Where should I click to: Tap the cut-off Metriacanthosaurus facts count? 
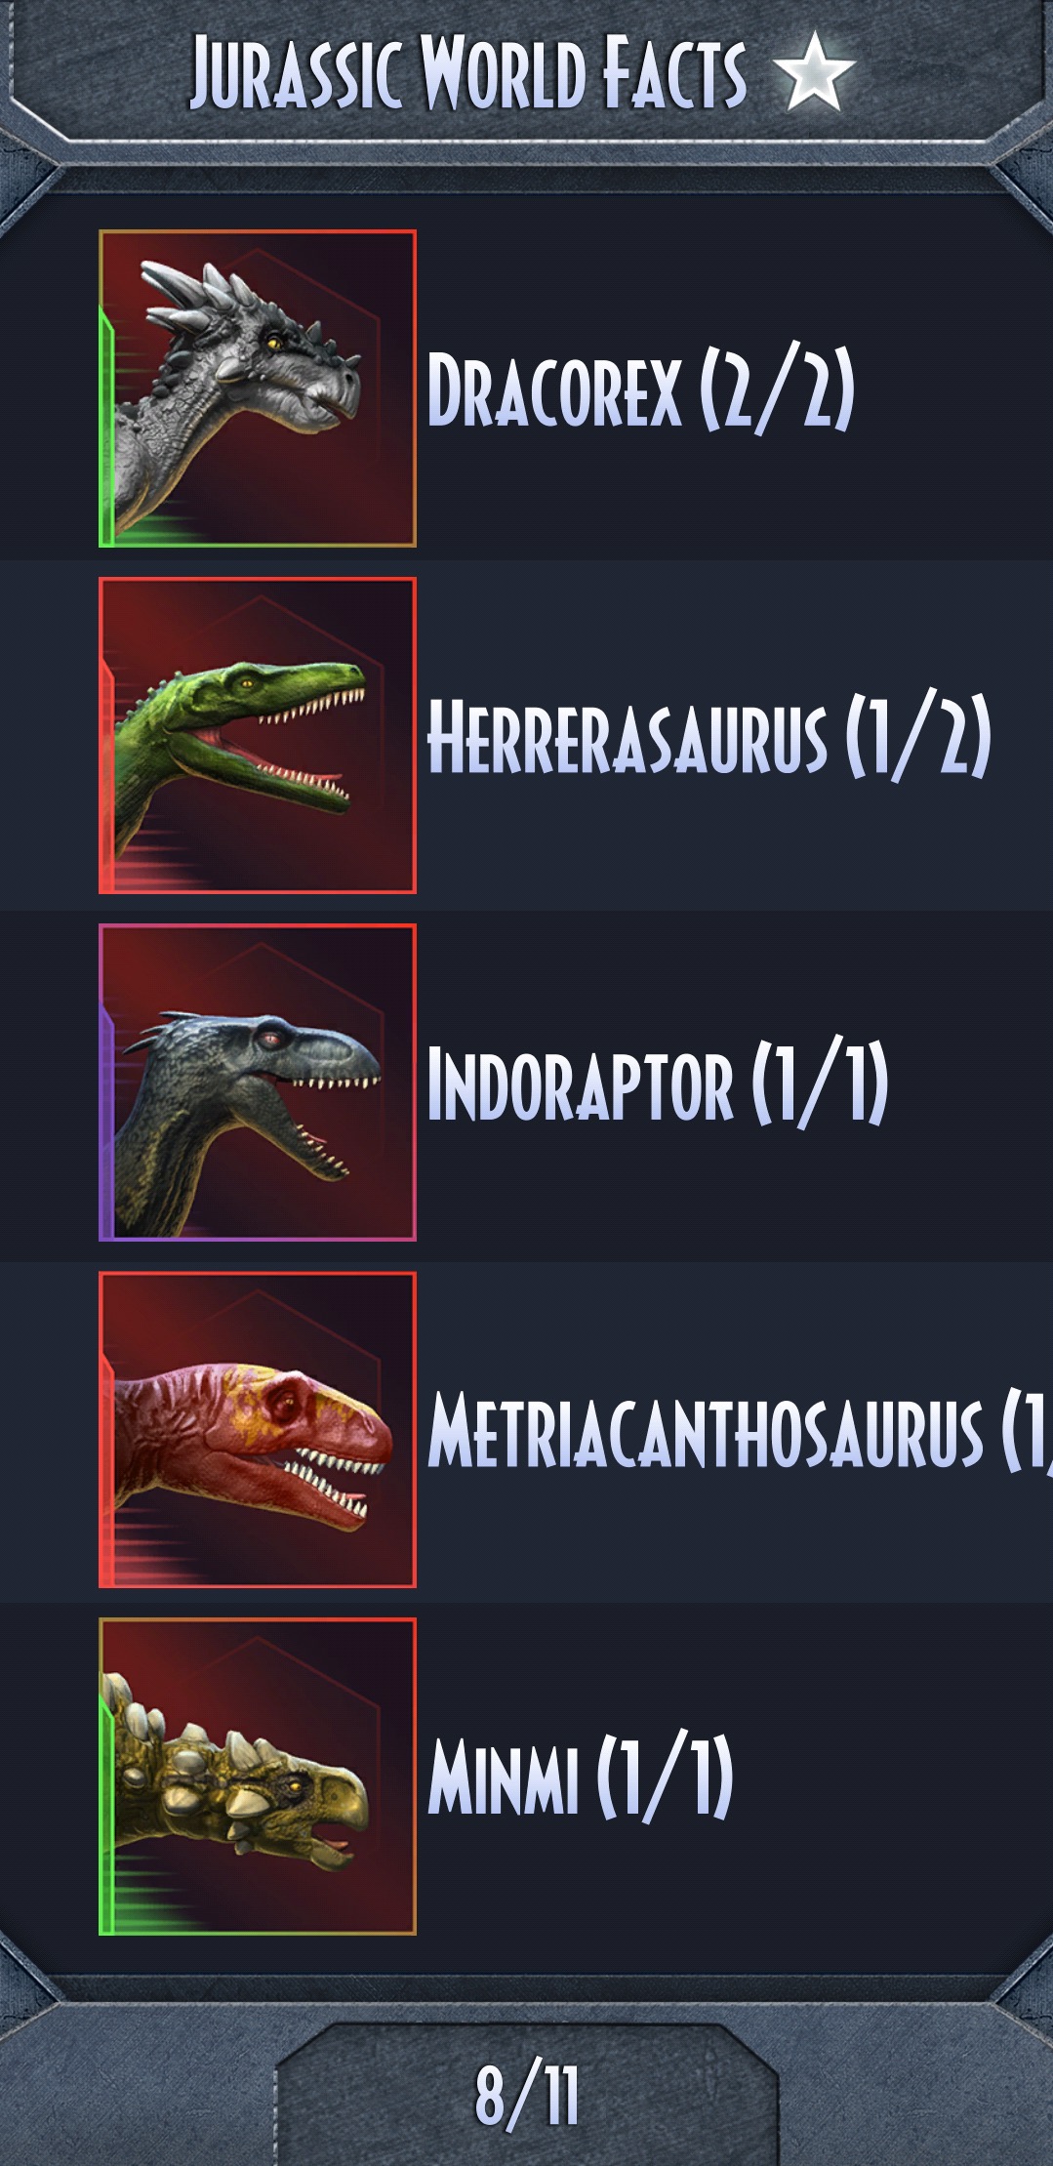click(x=1027, y=1430)
